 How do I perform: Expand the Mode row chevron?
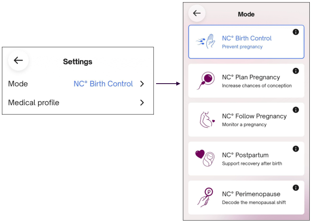(x=142, y=84)
